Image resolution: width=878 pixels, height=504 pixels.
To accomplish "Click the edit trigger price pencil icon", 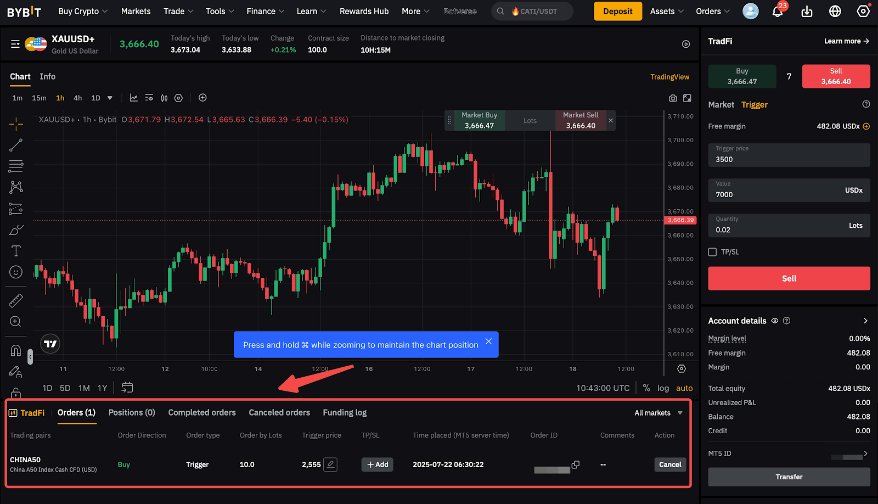I will [x=330, y=464].
